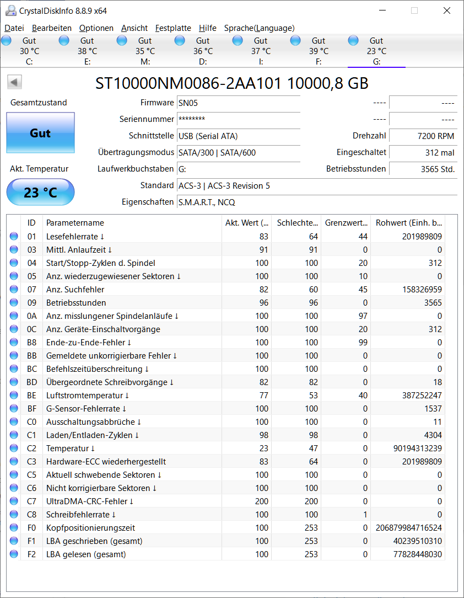464x598 pixels.
Task: Click the Firmware field SN05
Action: [x=239, y=103]
